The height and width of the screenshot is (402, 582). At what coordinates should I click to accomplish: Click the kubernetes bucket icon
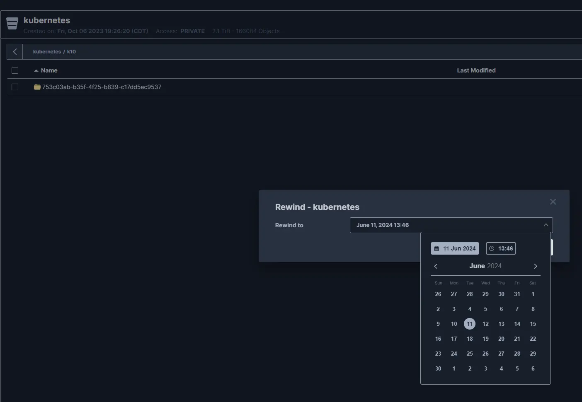pyautogui.click(x=12, y=24)
